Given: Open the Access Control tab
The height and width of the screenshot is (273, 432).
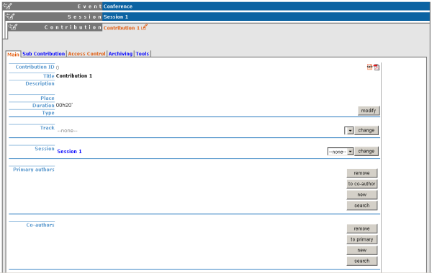Looking at the screenshot, I should [x=87, y=54].
